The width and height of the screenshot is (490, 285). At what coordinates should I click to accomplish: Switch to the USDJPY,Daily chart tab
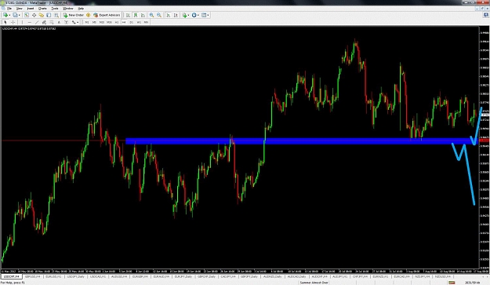coord(75,277)
